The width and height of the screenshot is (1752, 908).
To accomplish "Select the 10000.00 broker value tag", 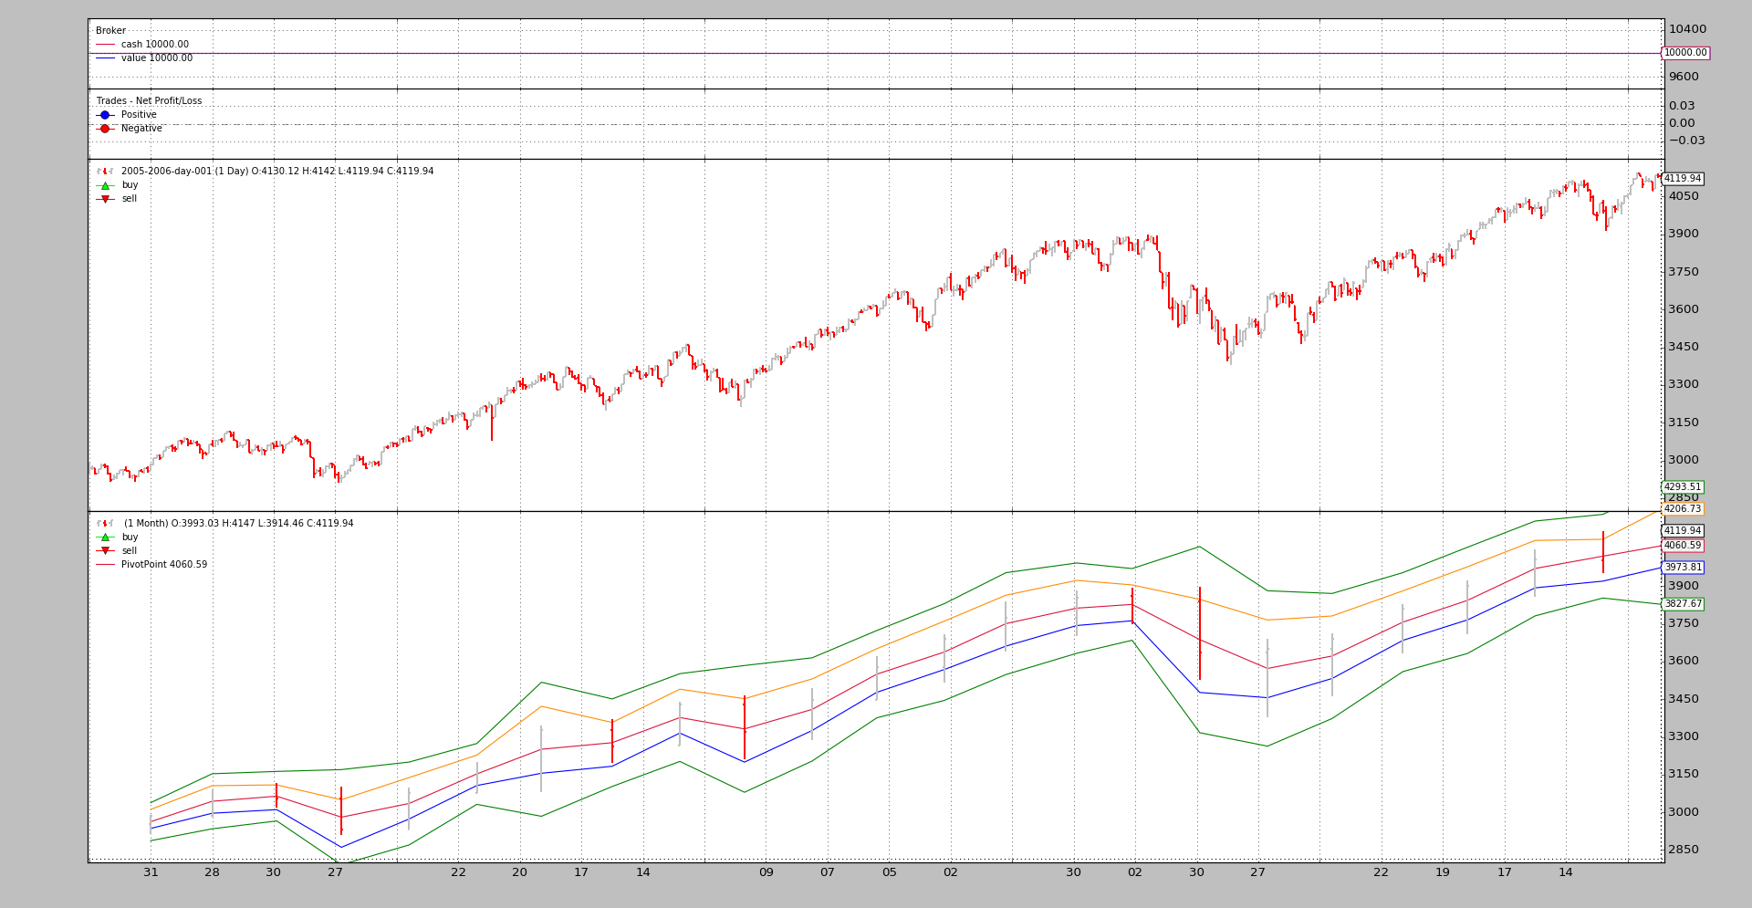I will click(1684, 53).
